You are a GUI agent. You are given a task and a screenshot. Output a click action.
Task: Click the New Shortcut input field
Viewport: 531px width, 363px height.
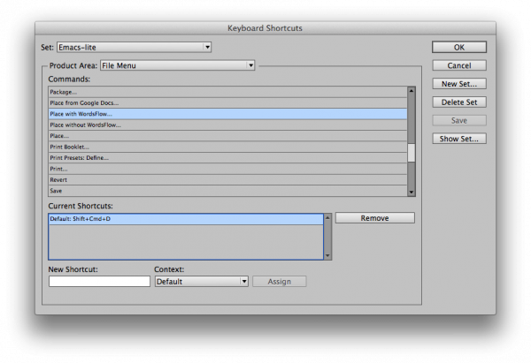coord(99,282)
